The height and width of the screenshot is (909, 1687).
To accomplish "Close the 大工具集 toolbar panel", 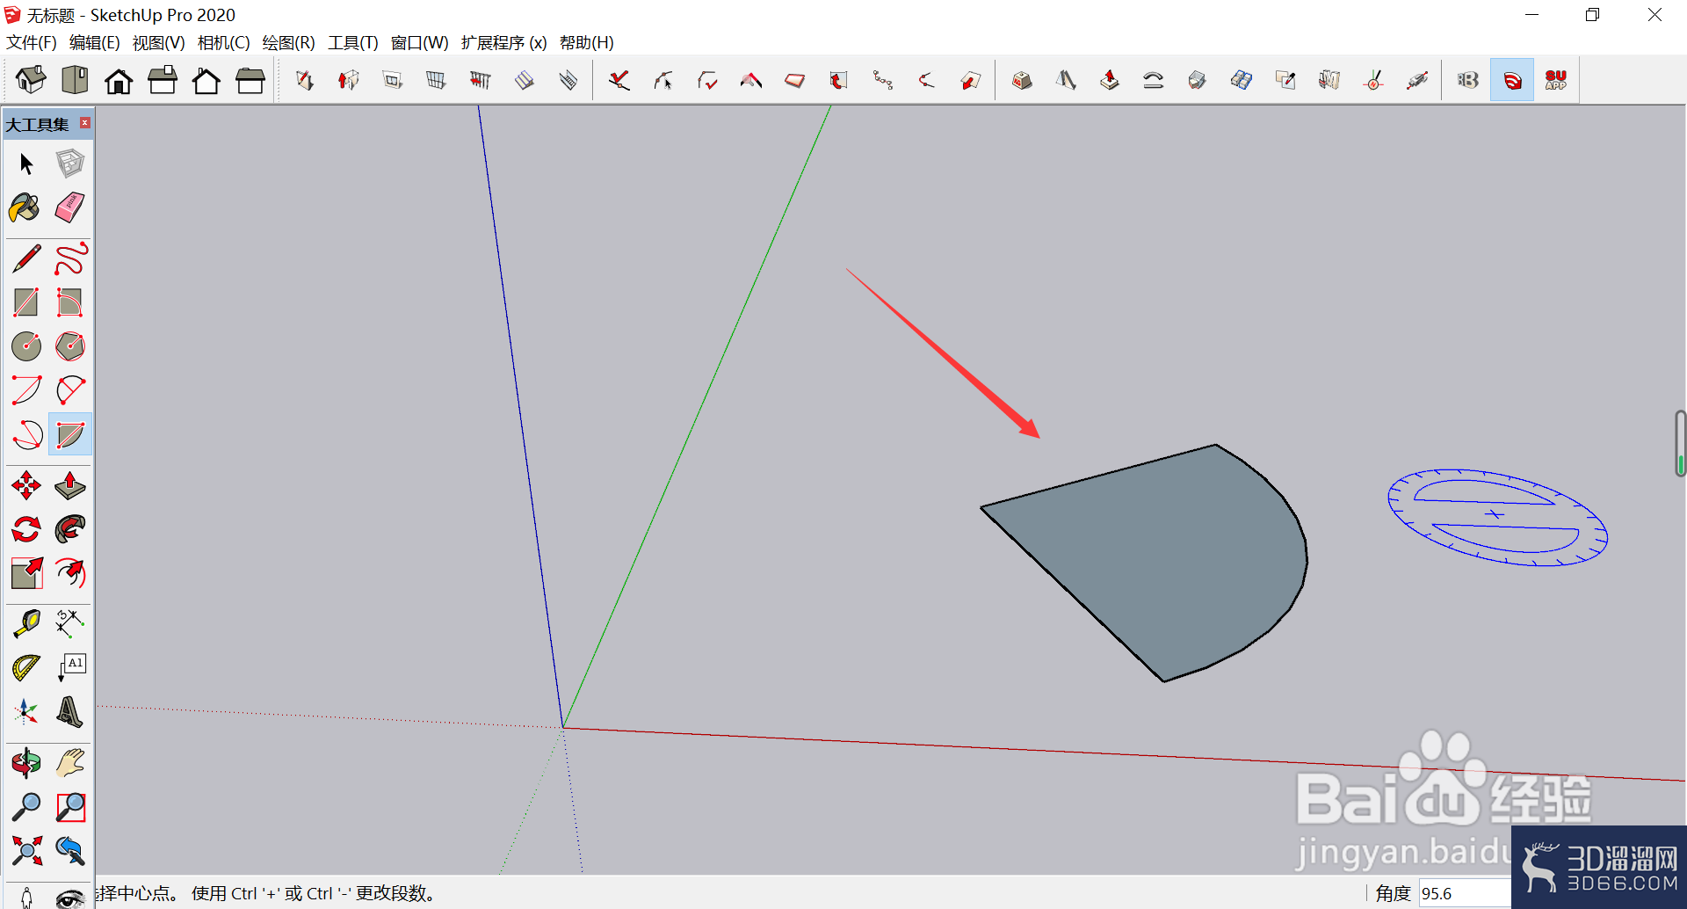I will click(85, 123).
